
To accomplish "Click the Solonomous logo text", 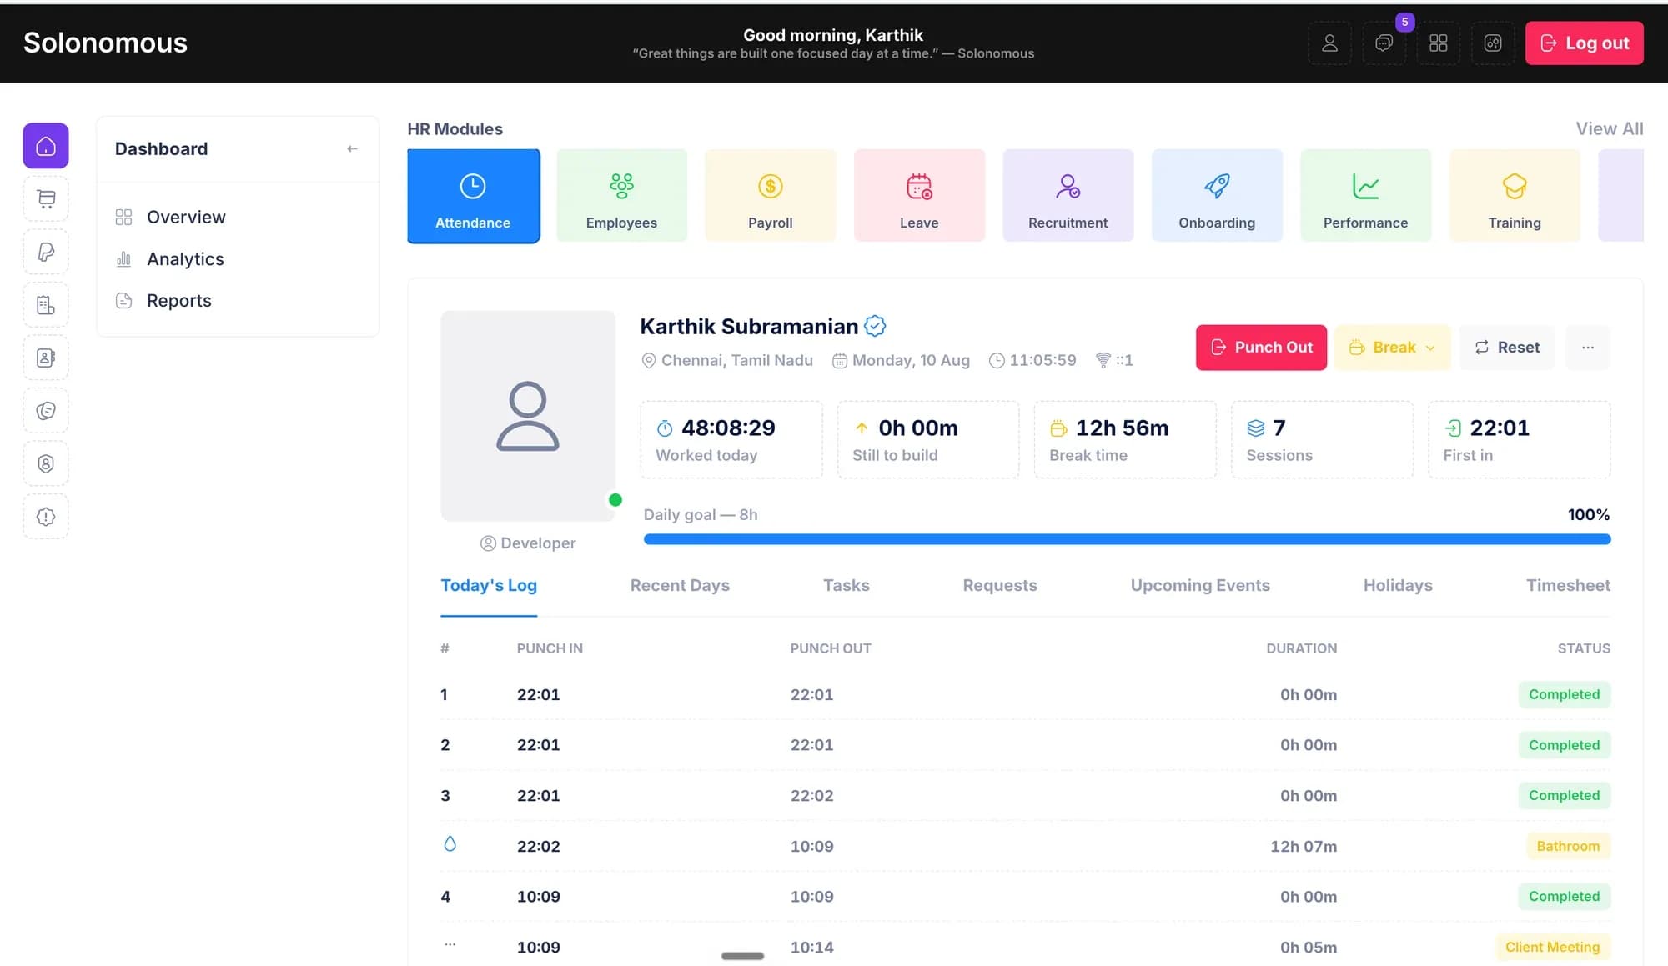I will click(105, 43).
